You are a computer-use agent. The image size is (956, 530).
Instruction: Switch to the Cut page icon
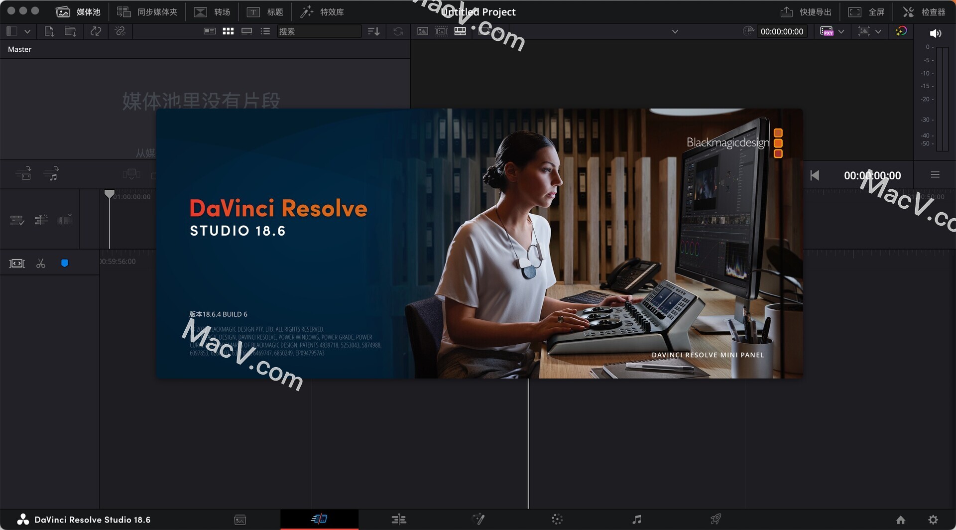pos(319,519)
